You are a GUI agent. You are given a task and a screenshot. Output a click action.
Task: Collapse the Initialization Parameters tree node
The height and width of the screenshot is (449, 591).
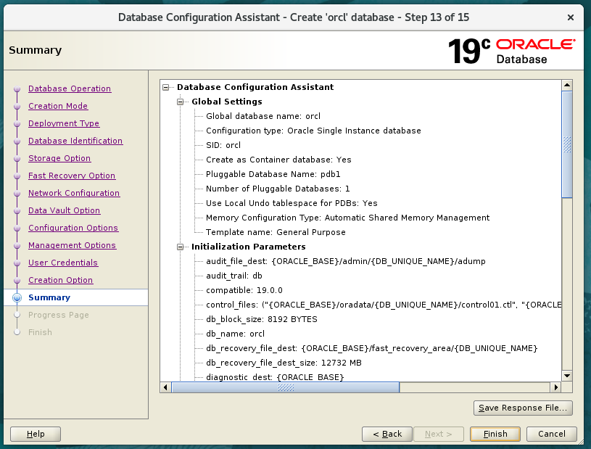[x=180, y=247]
